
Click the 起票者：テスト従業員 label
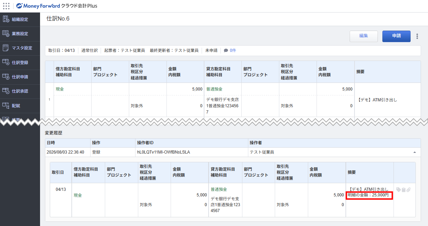[x=124, y=50]
